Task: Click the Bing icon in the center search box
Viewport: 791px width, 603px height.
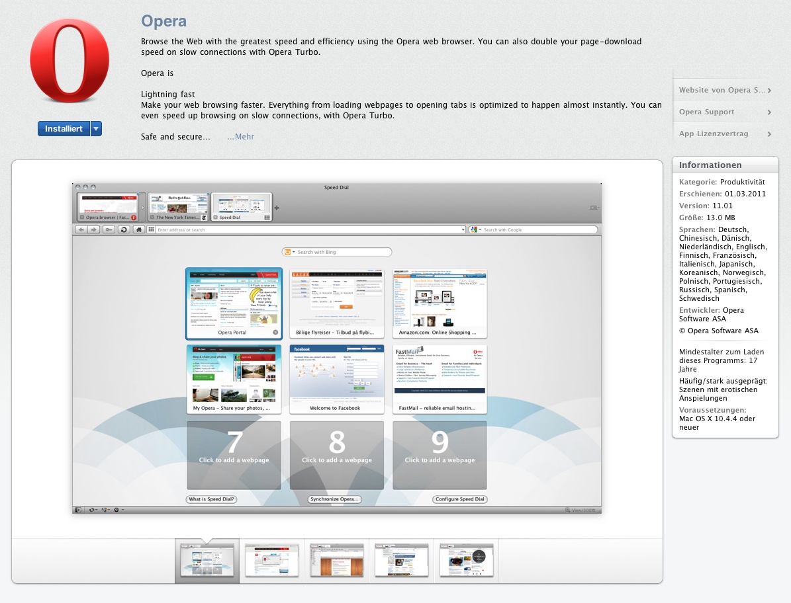Action: tap(287, 251)
